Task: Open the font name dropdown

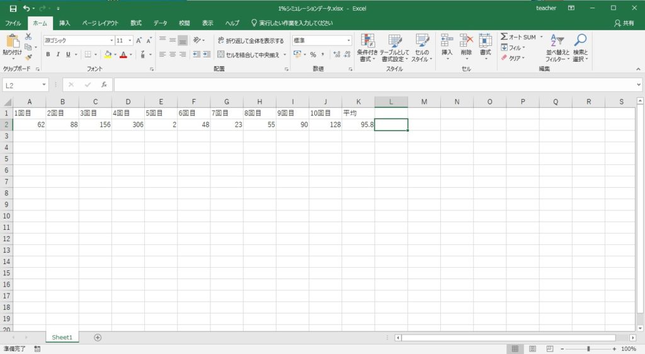Action: (x=111, y=40)
